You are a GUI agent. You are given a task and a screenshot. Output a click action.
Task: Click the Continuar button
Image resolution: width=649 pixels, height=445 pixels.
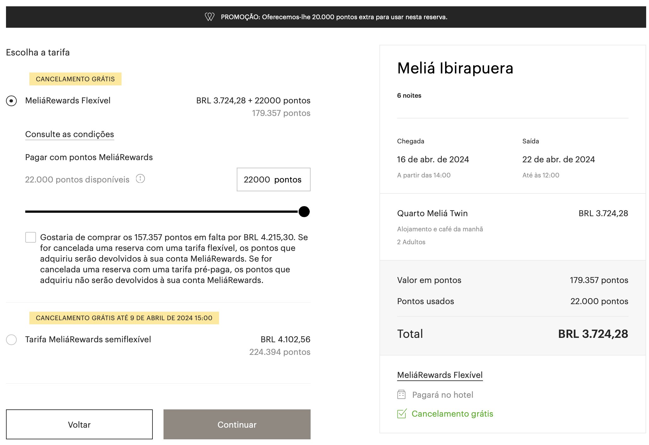coord(237,425)
